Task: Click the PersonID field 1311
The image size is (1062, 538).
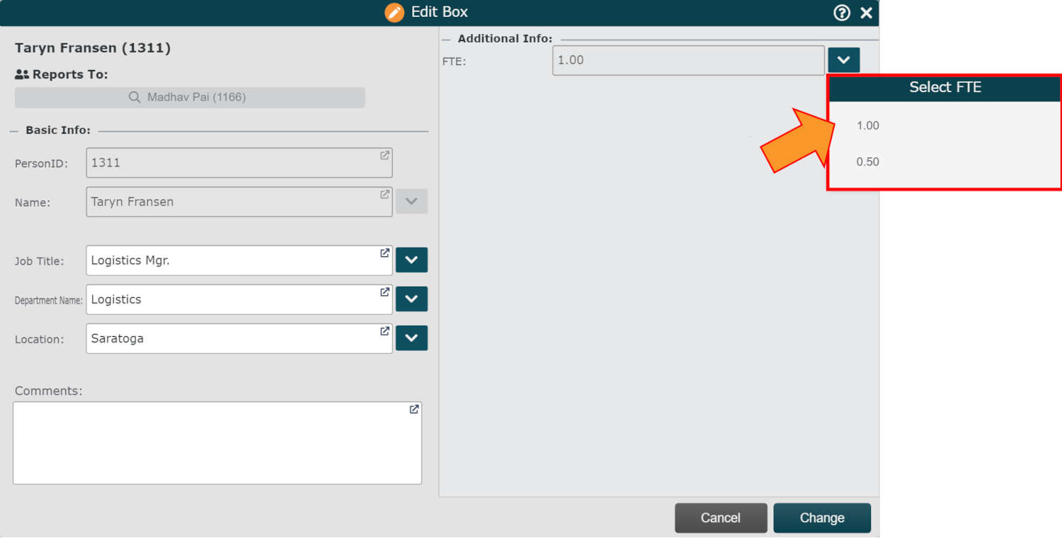Action: tap(239, 163)
